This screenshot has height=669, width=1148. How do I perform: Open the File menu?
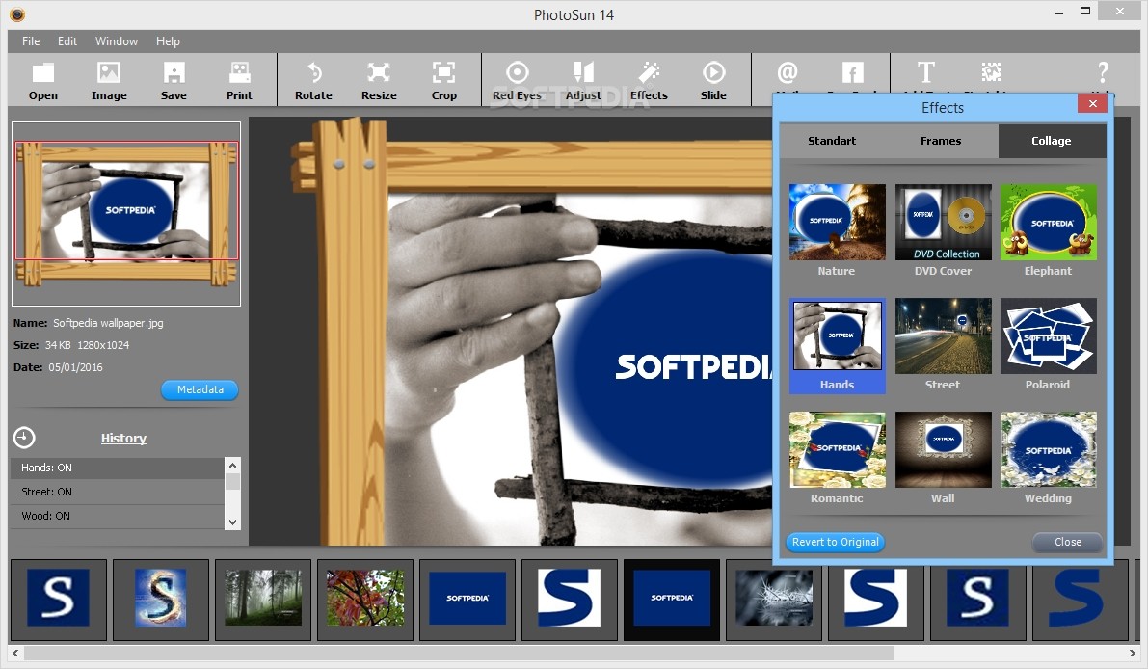coord(31,41)
